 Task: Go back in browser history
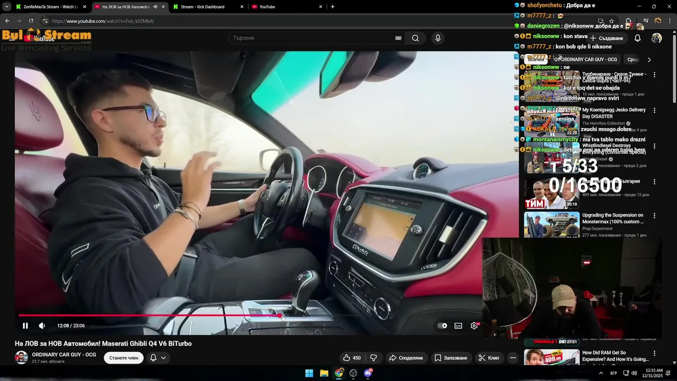[x=7, y=21]
